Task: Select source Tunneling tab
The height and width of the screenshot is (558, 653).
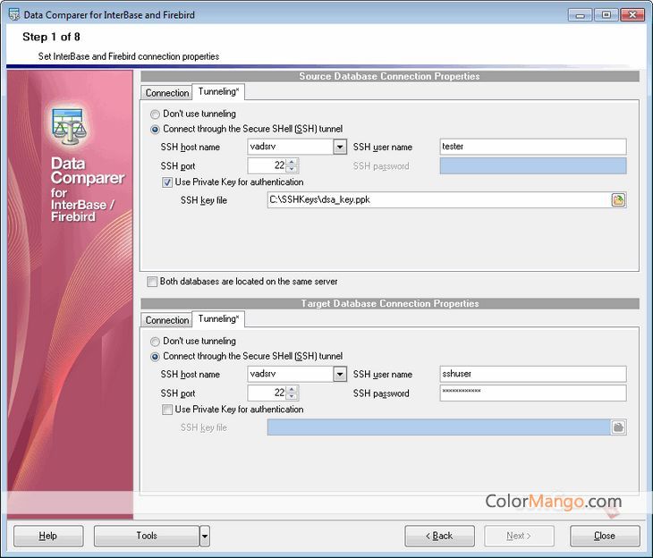Action: pos(218,91)
